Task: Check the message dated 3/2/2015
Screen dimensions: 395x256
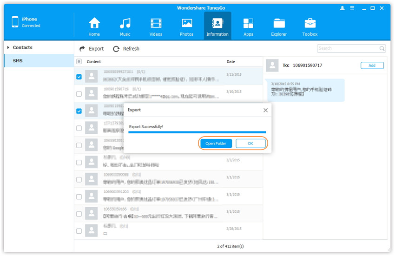Action: 79,162
